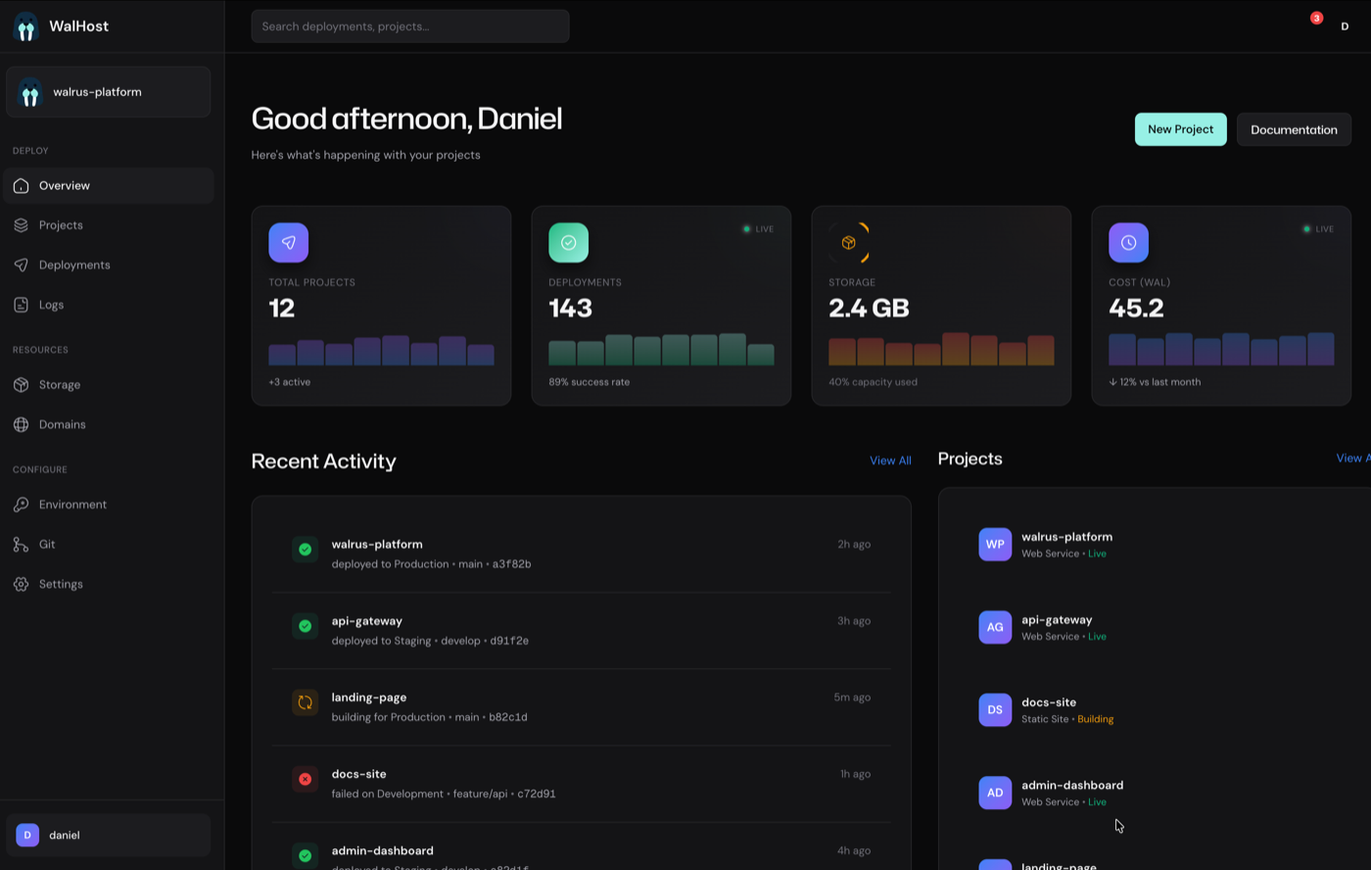Screen dimensions: 1371x870
Task: Click View All next to Recent Activity
Action: (x=890, y=460)
